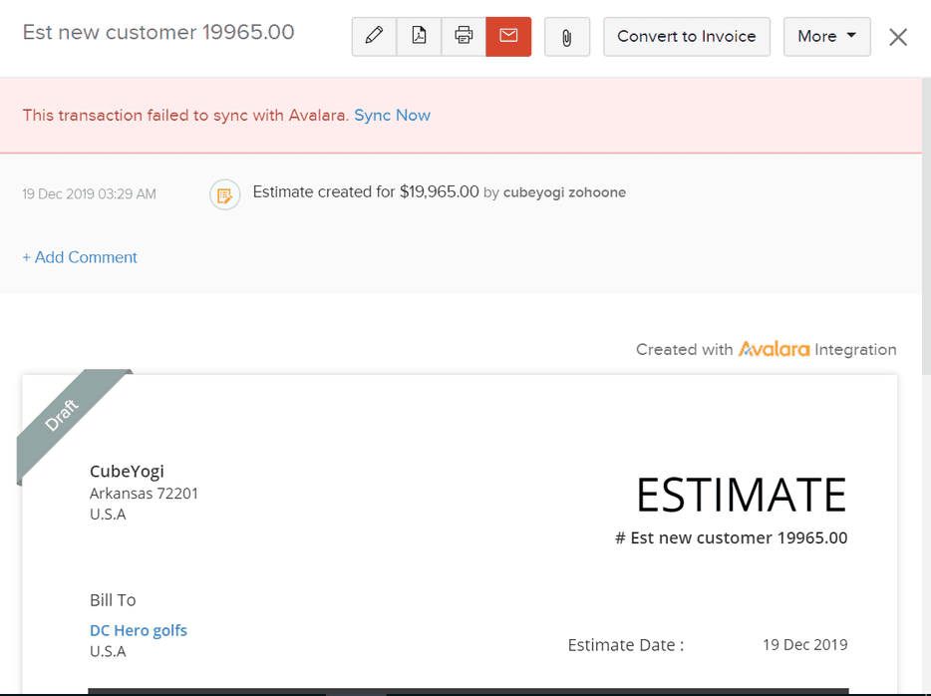Click the estimate created history icon
The height and width of the screenshot is (696, 931).
pos(225,194)
